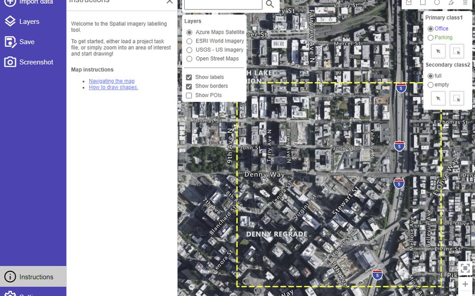Click the fit-to-extent frame icon on the map
The height and width of the screenshot is (296, 475).
[x=465, y=268]
